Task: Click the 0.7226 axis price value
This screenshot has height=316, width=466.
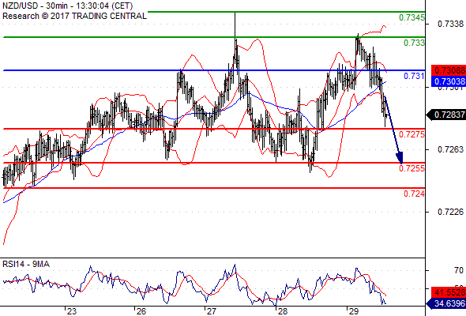Action: [450, 212]
